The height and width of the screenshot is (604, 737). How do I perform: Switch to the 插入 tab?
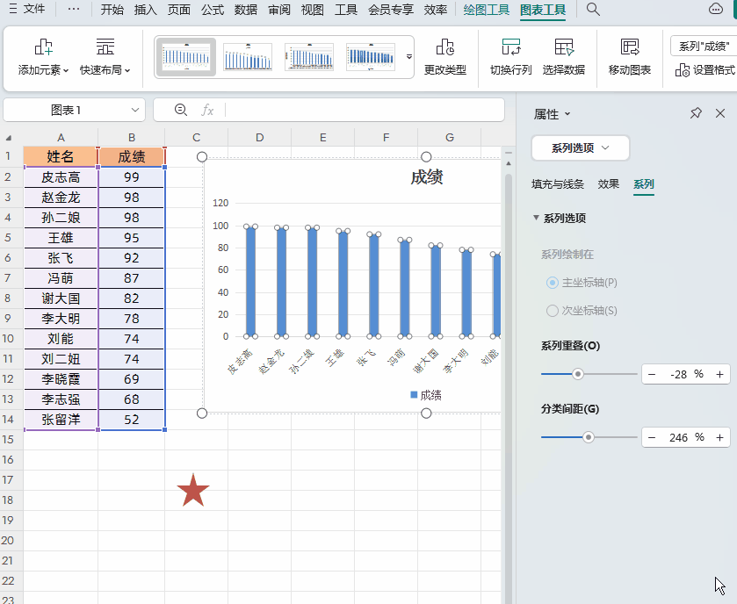click(145, 10)
